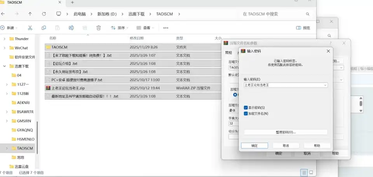Expand the TAOISCM folder in tree
Screen dimensions: 373x177
click(7, 148)
